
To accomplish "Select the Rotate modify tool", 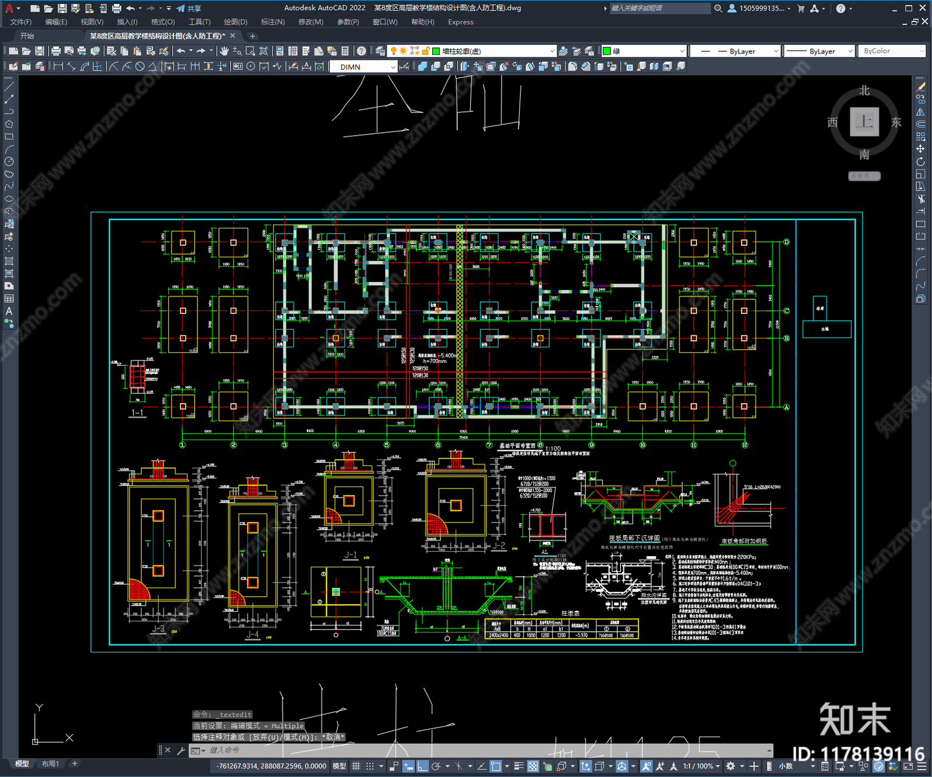I will click(x=920, y=161).
